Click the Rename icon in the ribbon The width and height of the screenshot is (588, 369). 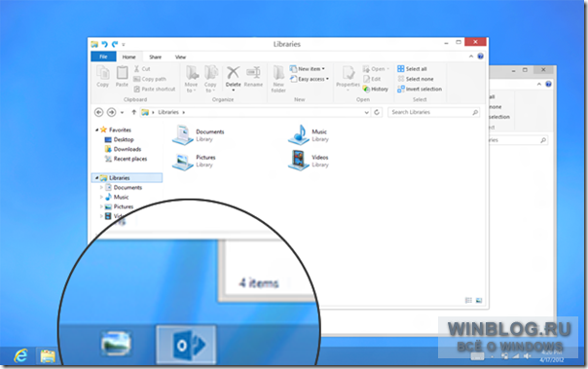pos(253,72)
